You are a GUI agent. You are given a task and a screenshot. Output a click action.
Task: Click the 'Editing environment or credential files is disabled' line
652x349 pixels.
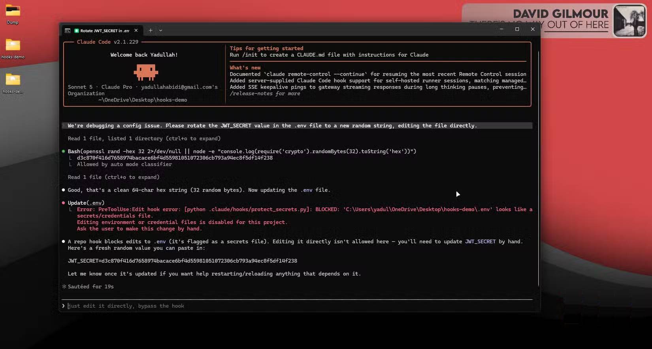tap(182, 222)
